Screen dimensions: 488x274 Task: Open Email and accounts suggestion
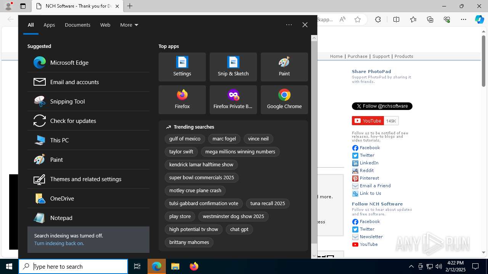point(88,82)
